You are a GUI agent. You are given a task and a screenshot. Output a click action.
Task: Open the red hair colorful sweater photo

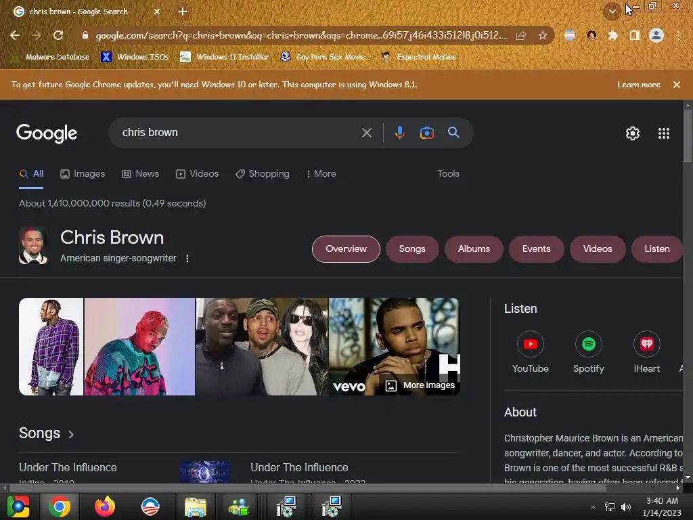(x=139, y=347)
